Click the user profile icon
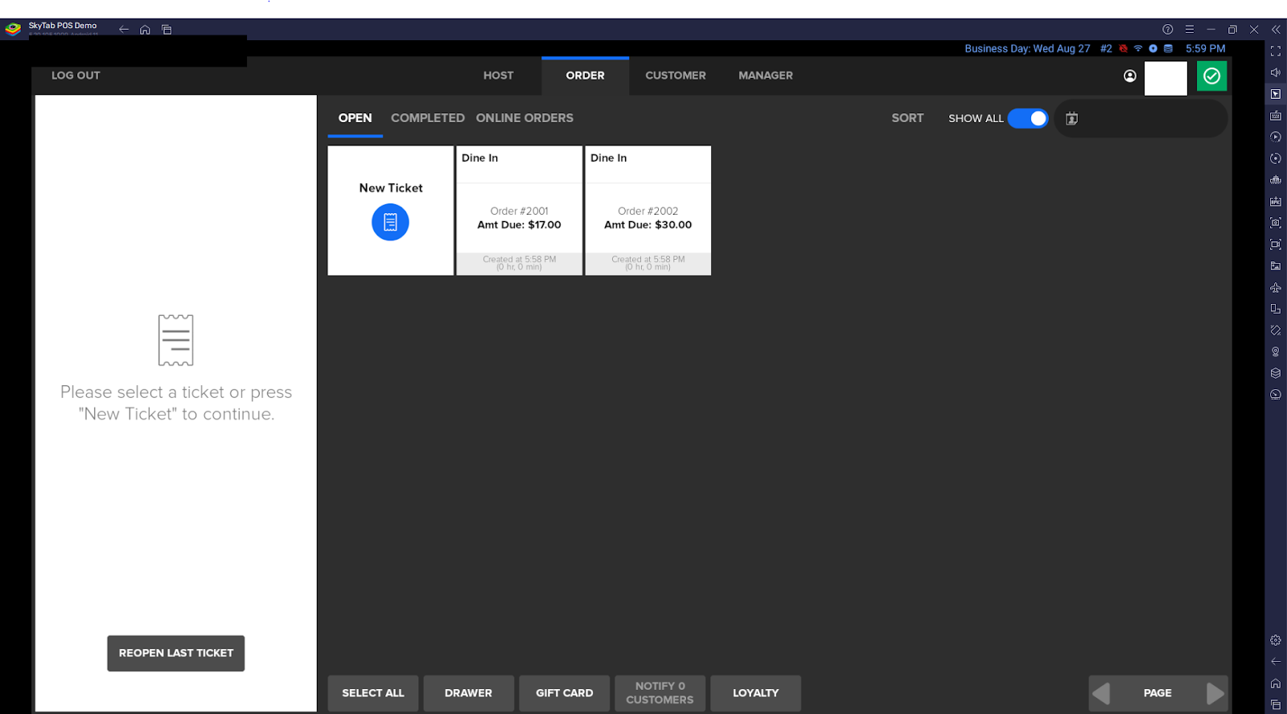Image resolution: width=1287 pixels, height=714 pixels. click(1130, 76)
